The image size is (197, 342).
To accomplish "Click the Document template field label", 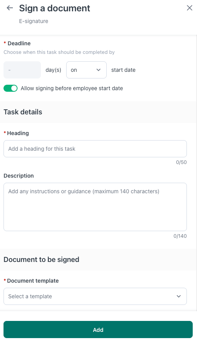I will pyautogui.click(x=33, y=281).
